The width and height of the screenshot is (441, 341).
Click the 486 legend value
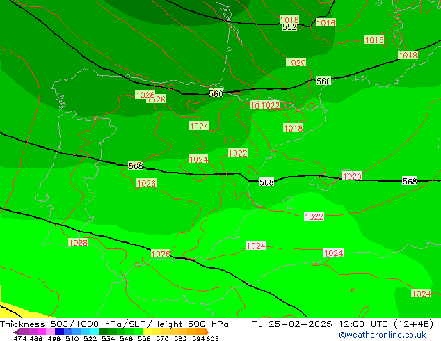(36, 338)
